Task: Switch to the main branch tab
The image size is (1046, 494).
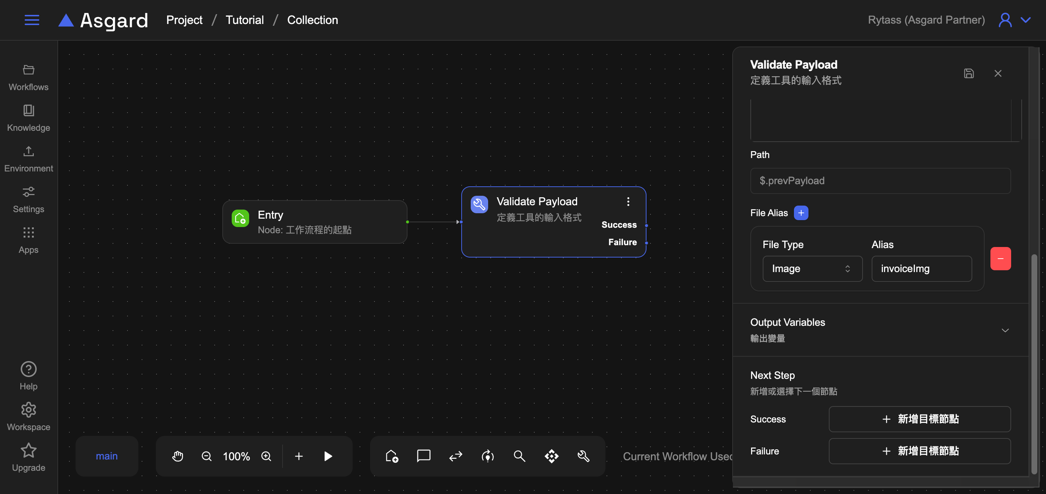Action: pyautogui.click(x=106, y=456)
